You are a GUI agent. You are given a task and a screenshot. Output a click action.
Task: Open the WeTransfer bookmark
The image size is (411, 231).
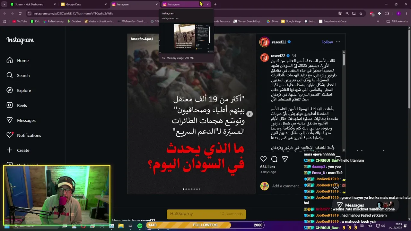pos(132,21)
